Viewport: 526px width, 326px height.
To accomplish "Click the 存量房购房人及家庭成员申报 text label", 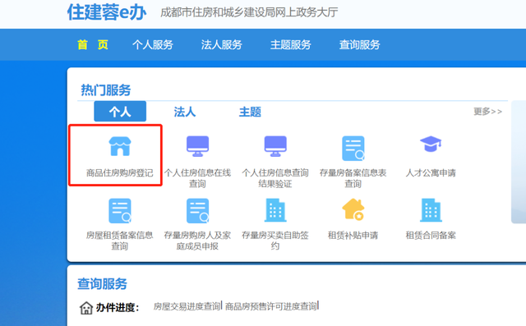I will click(x=197, y=241).
